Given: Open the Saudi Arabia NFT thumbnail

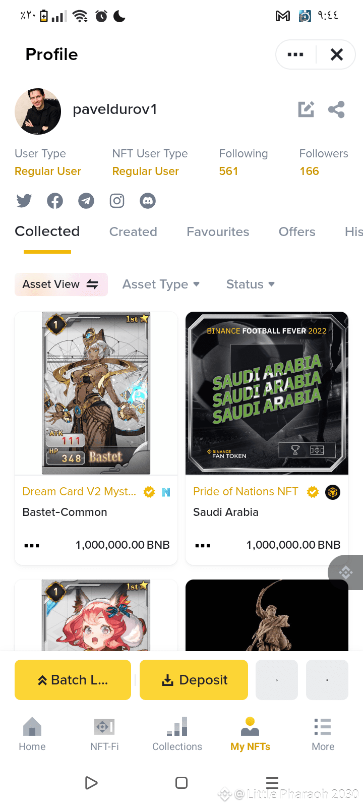Looking at the screenshot, I should [267, 393].
